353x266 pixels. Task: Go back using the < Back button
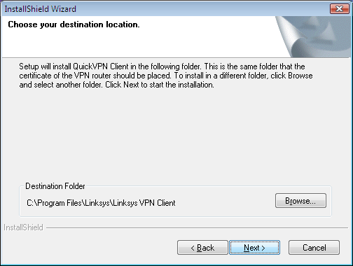coord(202,247)
